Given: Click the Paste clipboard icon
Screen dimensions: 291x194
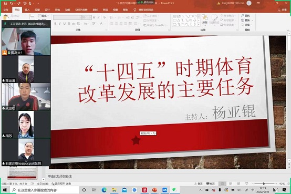Looking at the screenshot, I should 6,17.
